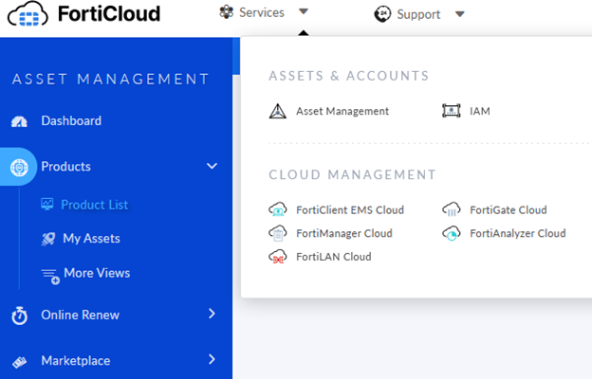This screenshot has height=379, width=592.
Task: Click the Services molecule icon
Action: [226, 12]
